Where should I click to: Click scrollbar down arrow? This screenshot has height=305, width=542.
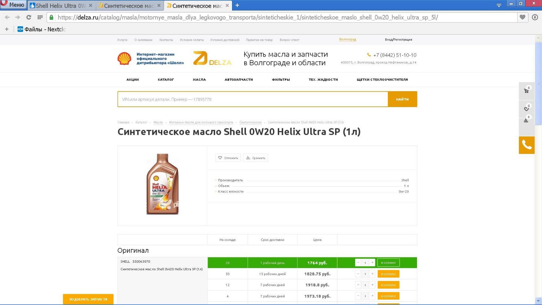pyautogui.click(x=539, y=301)
